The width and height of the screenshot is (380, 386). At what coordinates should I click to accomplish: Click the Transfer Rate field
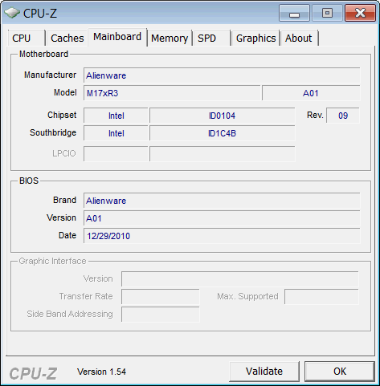161,297
